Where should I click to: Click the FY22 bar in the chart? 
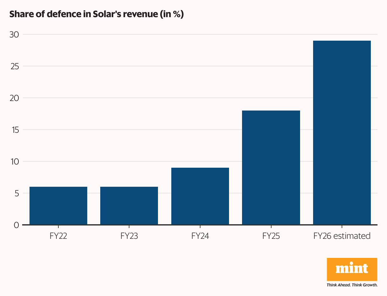point(58,206)
